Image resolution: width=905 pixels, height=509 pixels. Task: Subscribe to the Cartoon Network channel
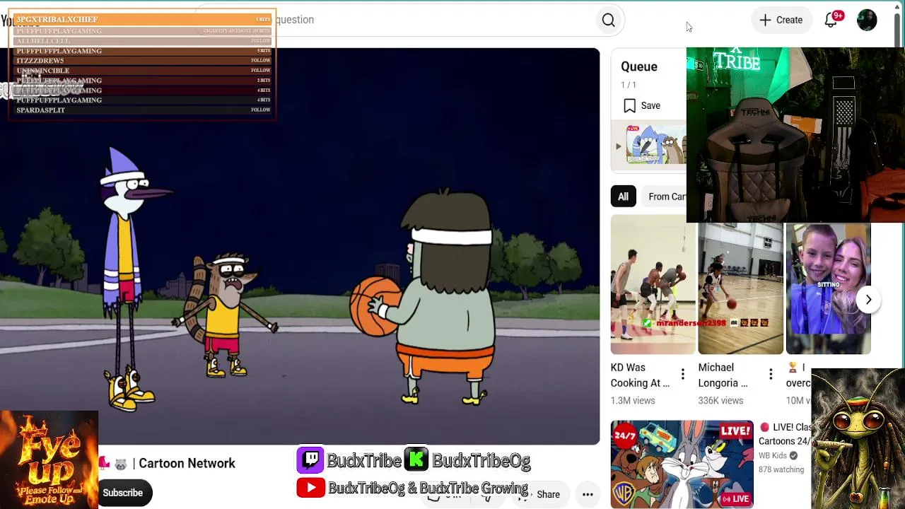tap(123, 493)
